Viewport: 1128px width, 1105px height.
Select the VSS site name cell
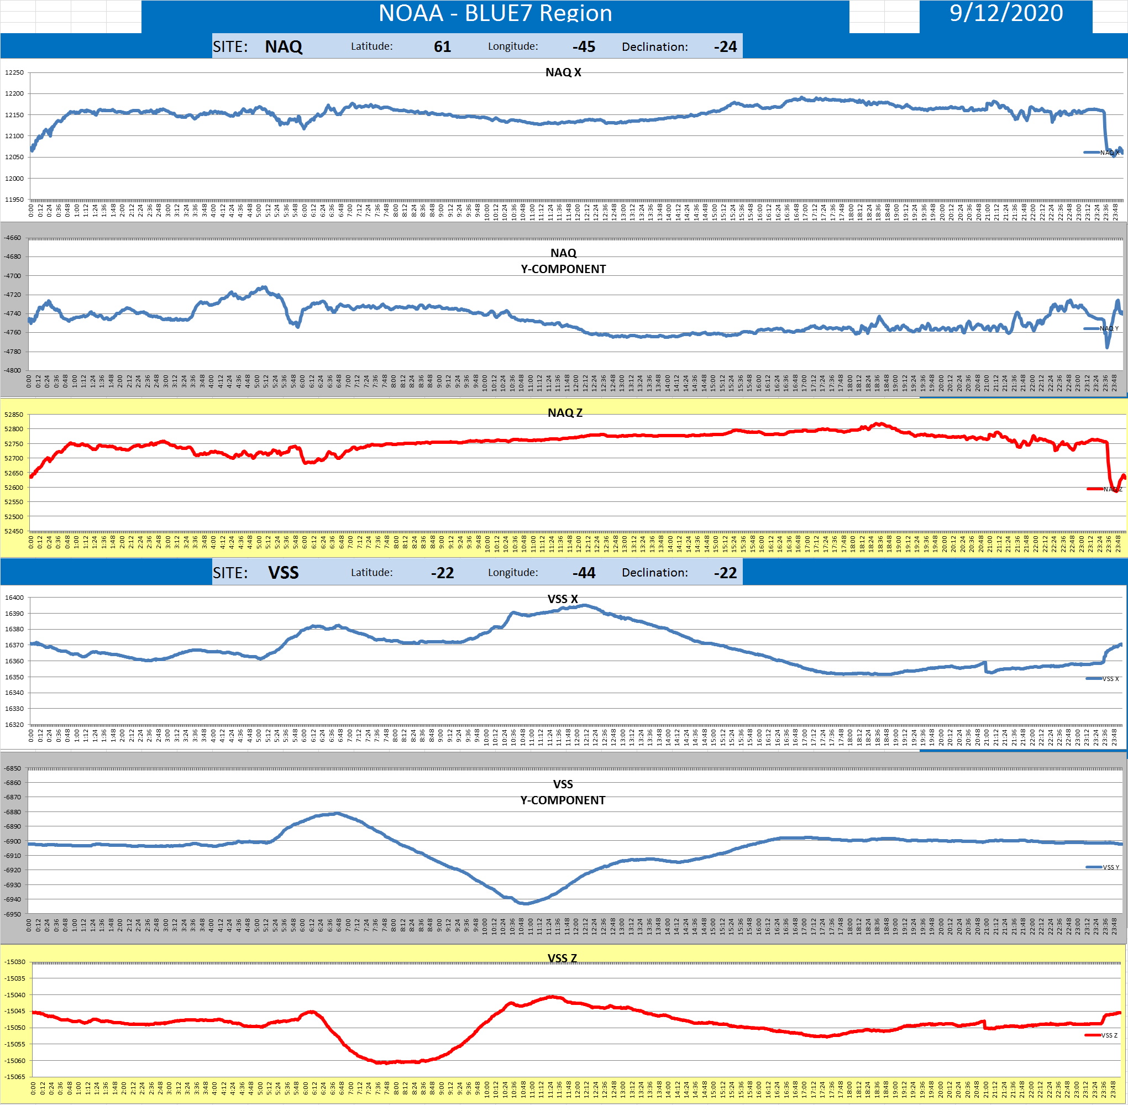point(283,573)
